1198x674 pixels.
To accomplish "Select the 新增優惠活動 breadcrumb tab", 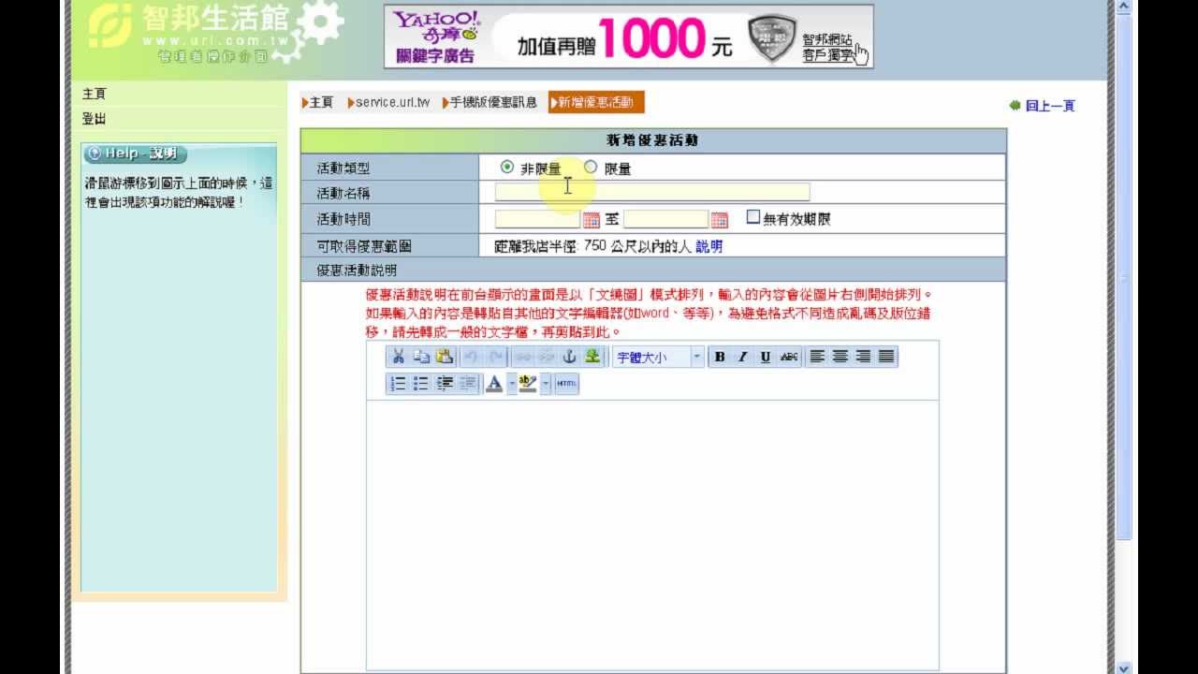I will point(596,102).
